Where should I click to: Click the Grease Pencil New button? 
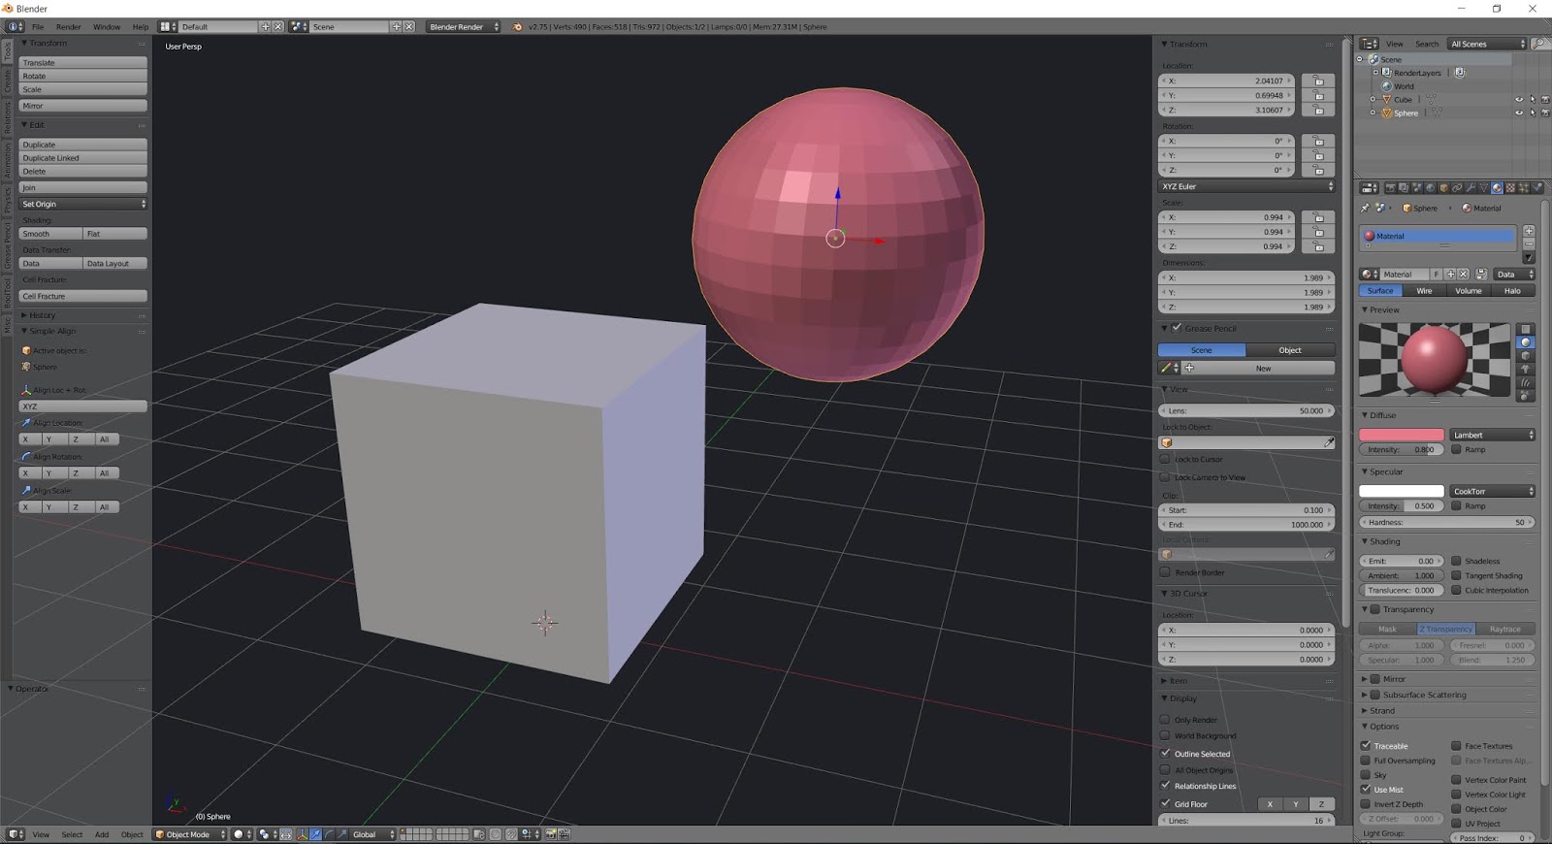[1263, 368]
